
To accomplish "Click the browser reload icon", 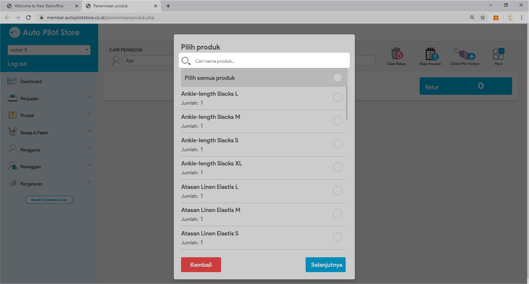I will [x=28, y=18].
